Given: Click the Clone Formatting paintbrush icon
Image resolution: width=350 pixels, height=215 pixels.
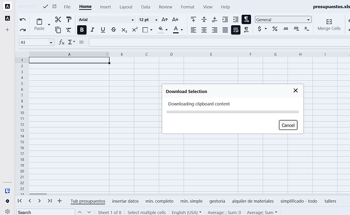Looking at the screenshot, I should pyautogui.click(x=68, y=20).
